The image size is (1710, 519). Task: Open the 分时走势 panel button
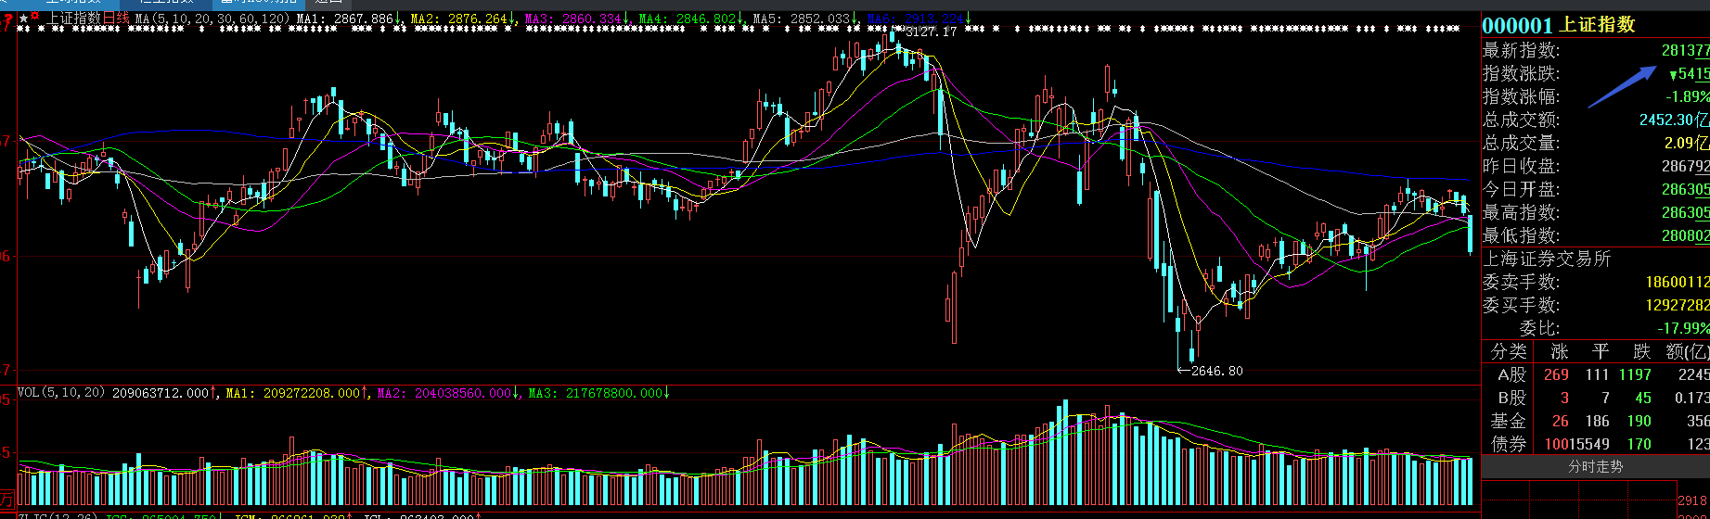point(1595,467)
